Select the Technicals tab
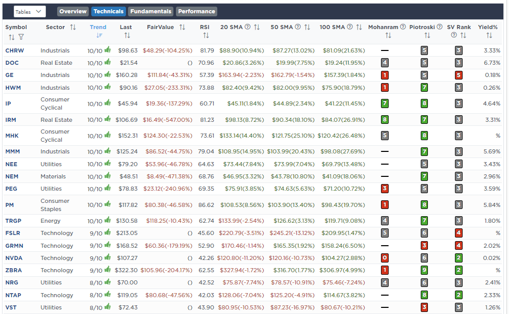 (x=109, y=11)
